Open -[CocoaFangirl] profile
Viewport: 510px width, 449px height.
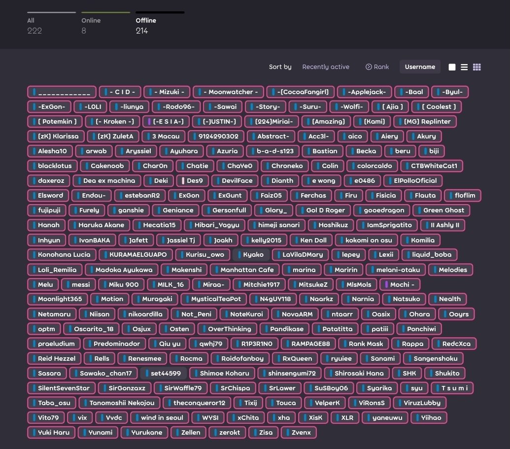pos(300,92)
